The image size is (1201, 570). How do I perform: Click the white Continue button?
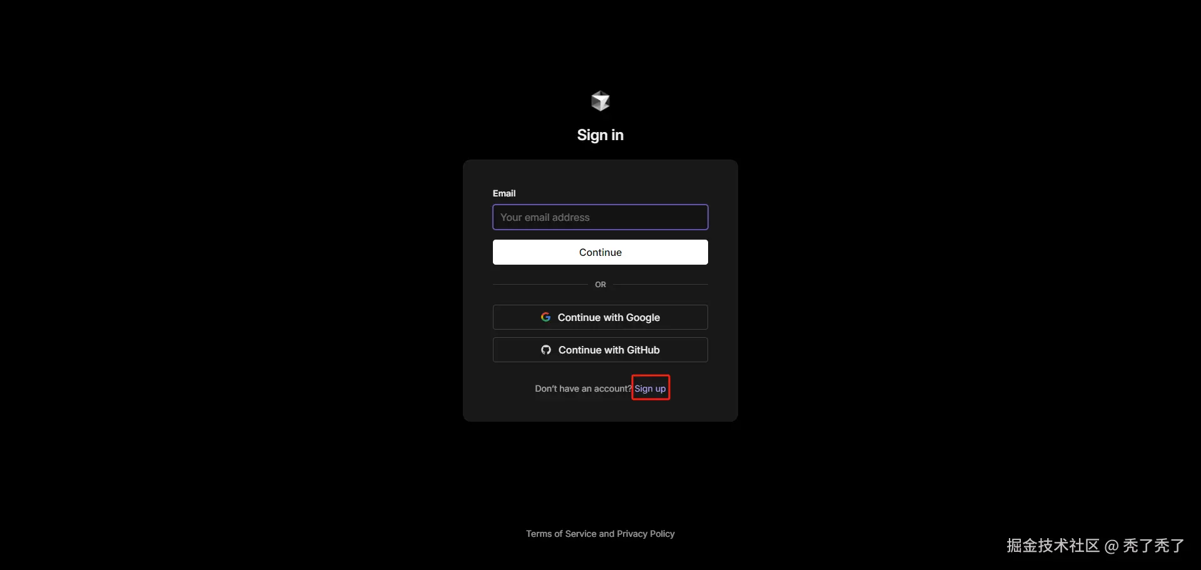(600, 252)
